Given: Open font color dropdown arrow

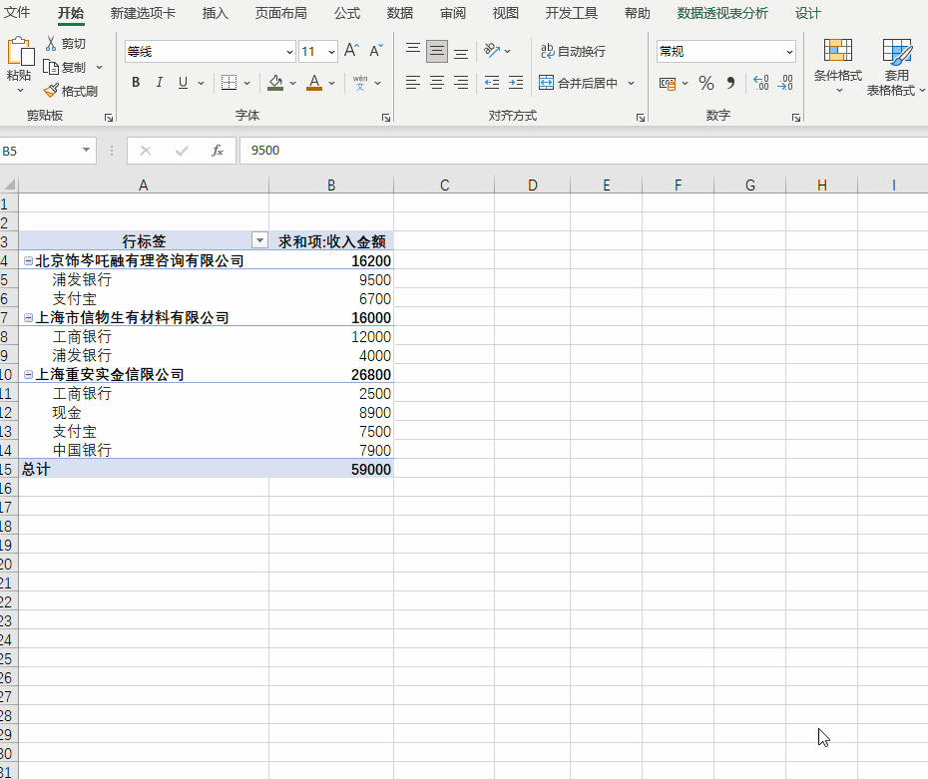Looking at the screenshot, I should click(x=331, y=84).
